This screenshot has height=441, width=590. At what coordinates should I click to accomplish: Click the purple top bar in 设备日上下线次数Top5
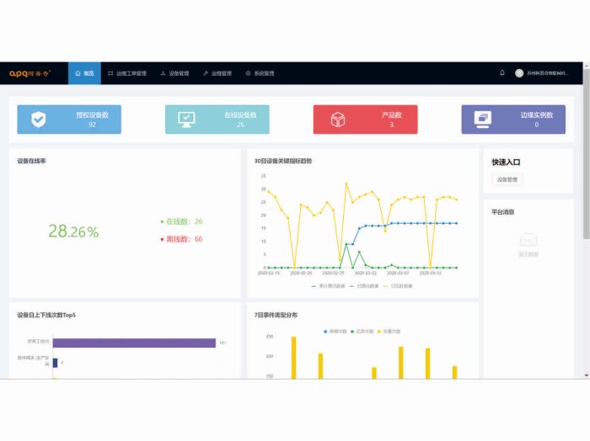(x=133, y=343)
